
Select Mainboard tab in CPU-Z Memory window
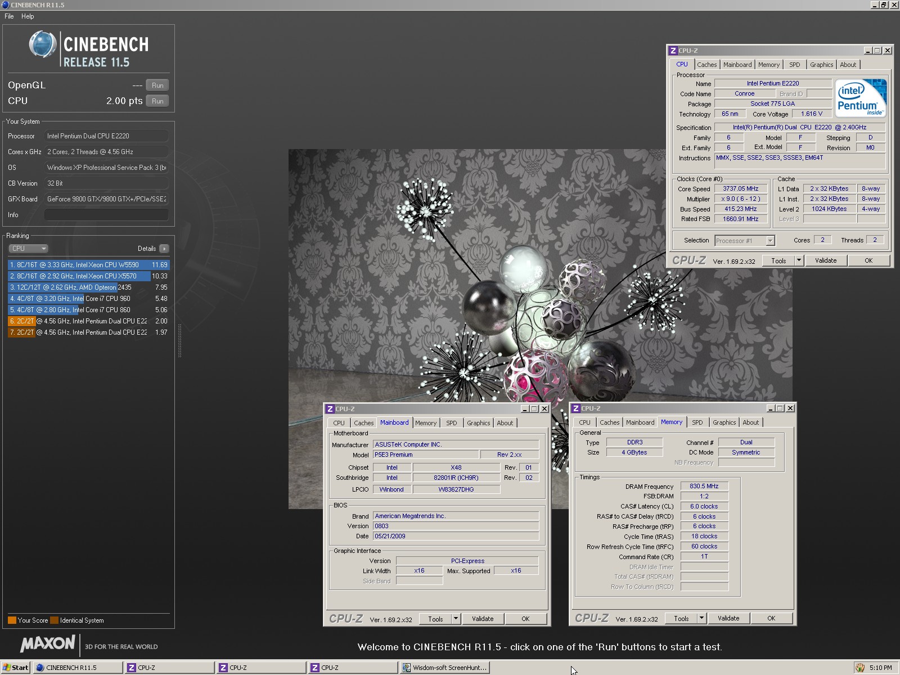pos(640,422)
